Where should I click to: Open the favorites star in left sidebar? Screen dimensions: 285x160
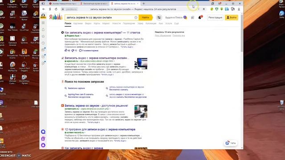43,36
